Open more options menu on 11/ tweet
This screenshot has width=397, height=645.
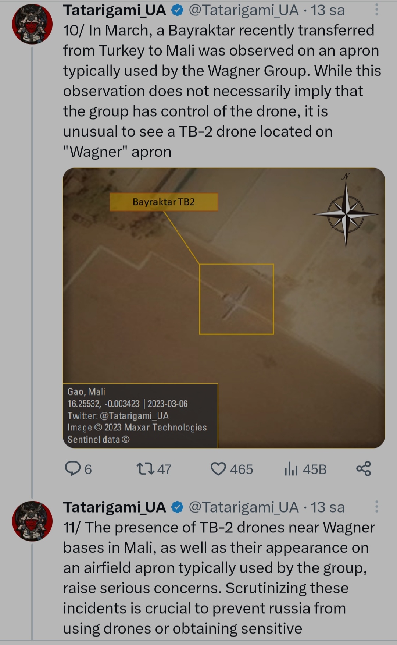point(376,507)
